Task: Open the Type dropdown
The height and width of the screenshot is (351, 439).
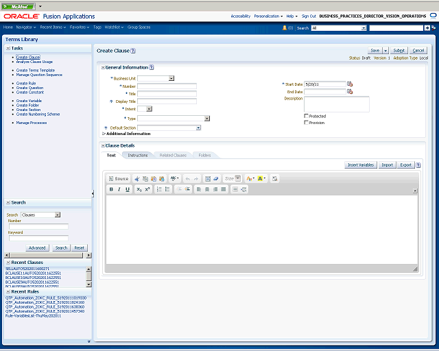Action: tap(207, 119)
